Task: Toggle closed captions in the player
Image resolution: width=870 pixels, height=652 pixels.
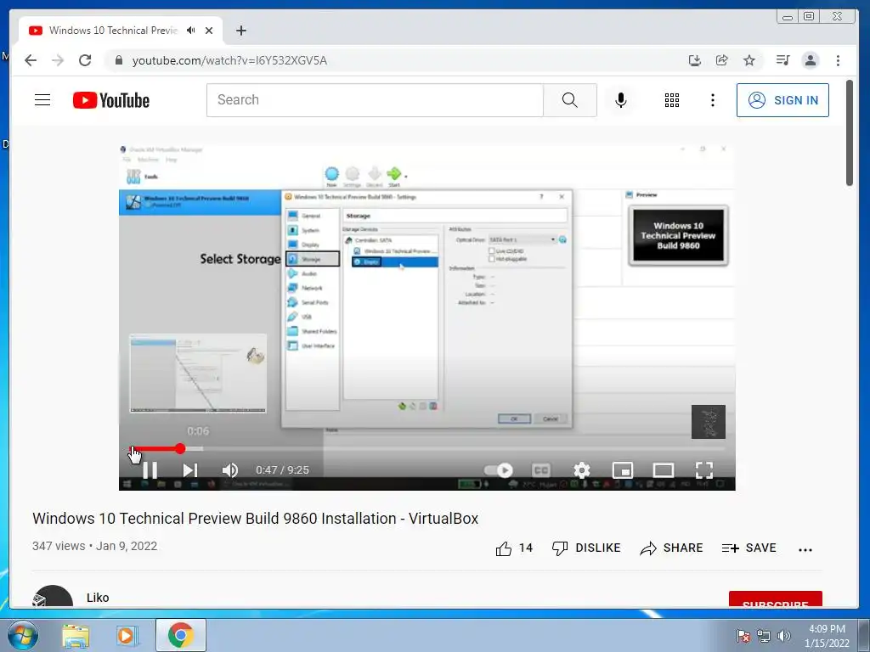Action: click(x=540, y=470)
